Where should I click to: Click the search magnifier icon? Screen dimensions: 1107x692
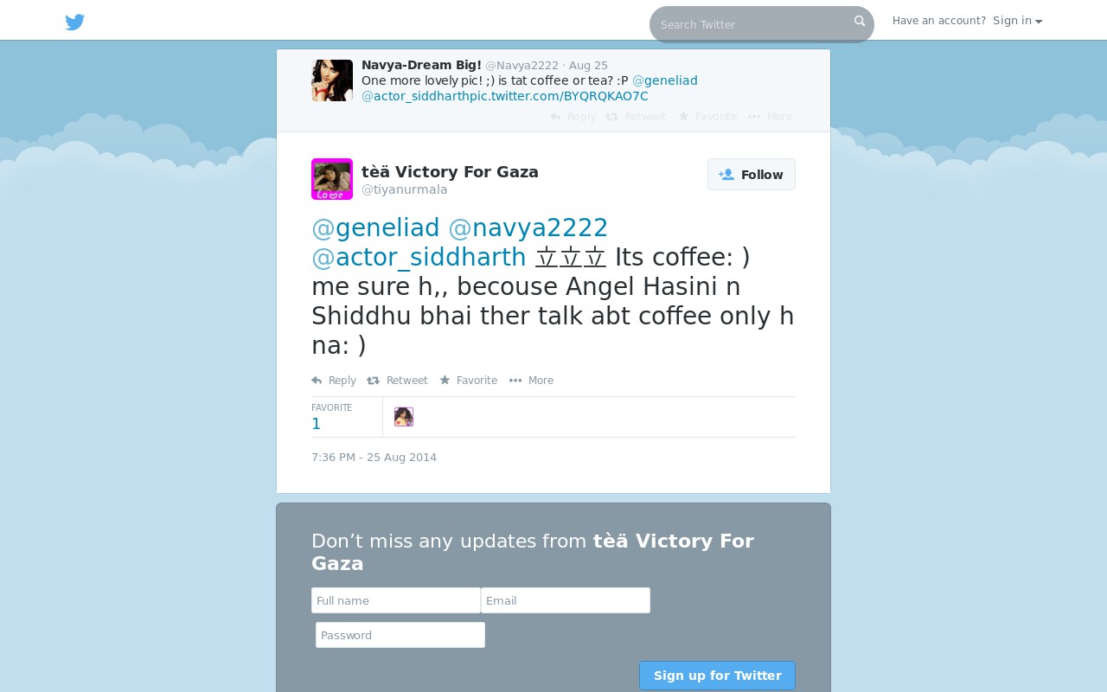click(x=860, y=22)
